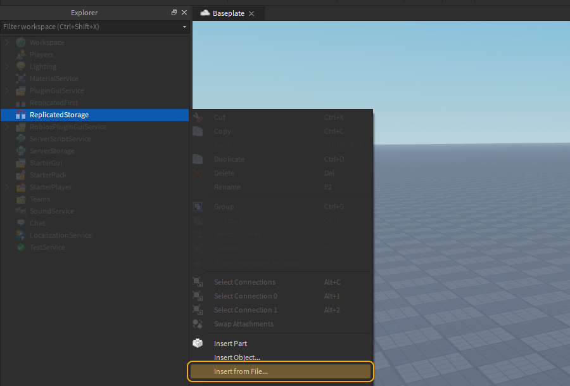Expand the PluginGuiService tree node
The image size is (570, 386).
pyautogui.click(x=7, y=91)
